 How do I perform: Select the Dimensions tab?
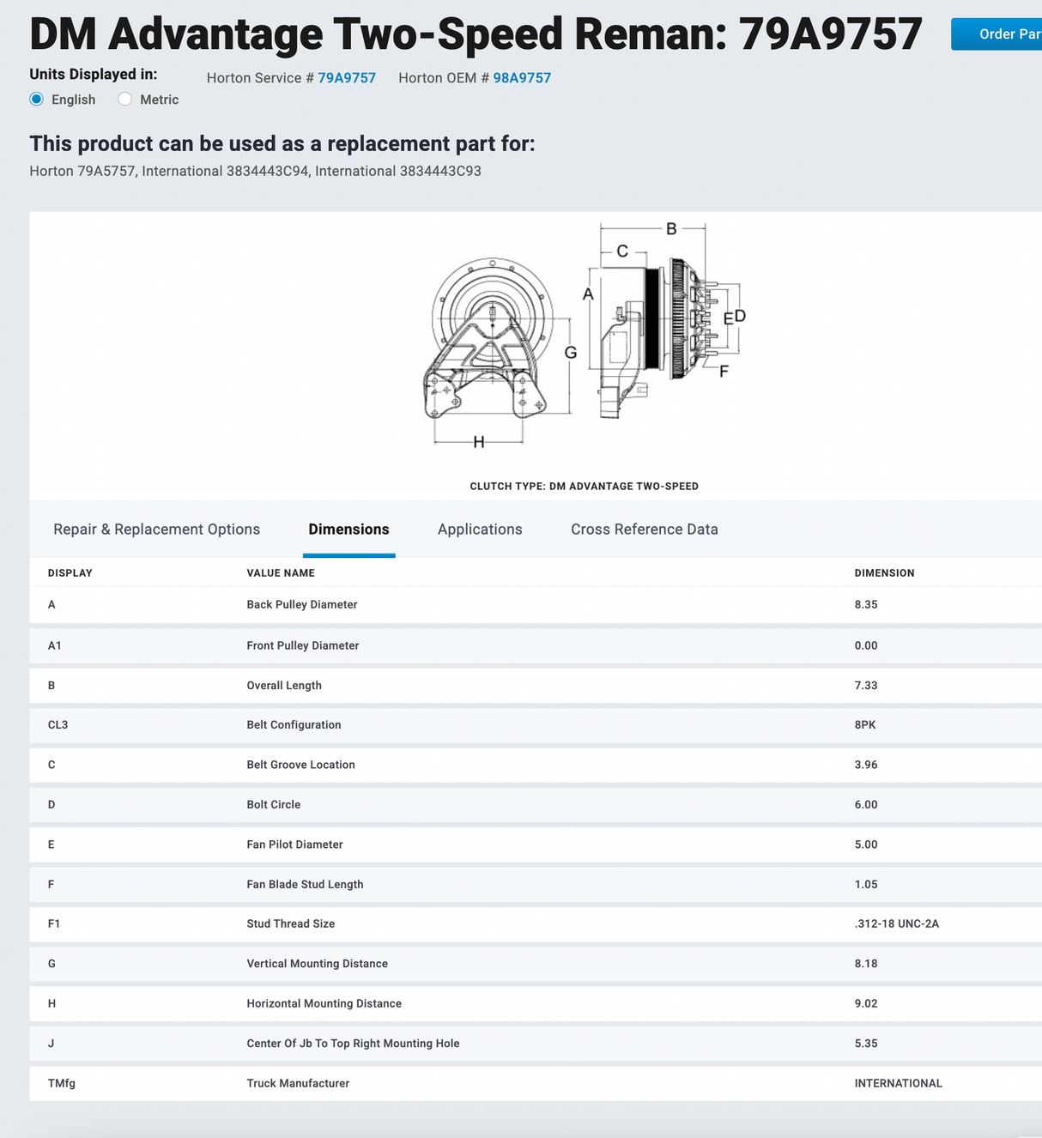click(348, 530)
